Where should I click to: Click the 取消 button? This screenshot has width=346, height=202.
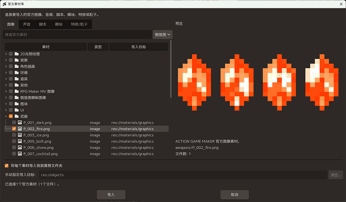coord(235,194)
